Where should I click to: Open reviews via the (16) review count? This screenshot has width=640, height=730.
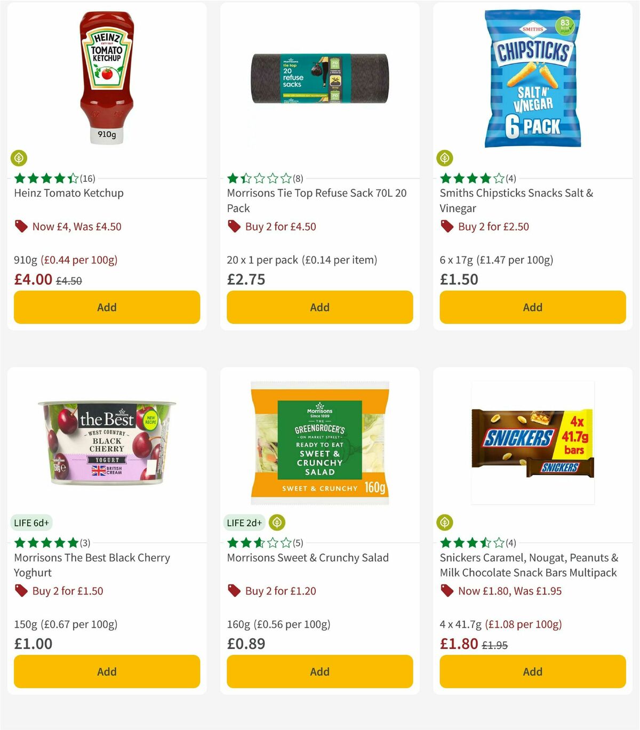coord(87,179)
